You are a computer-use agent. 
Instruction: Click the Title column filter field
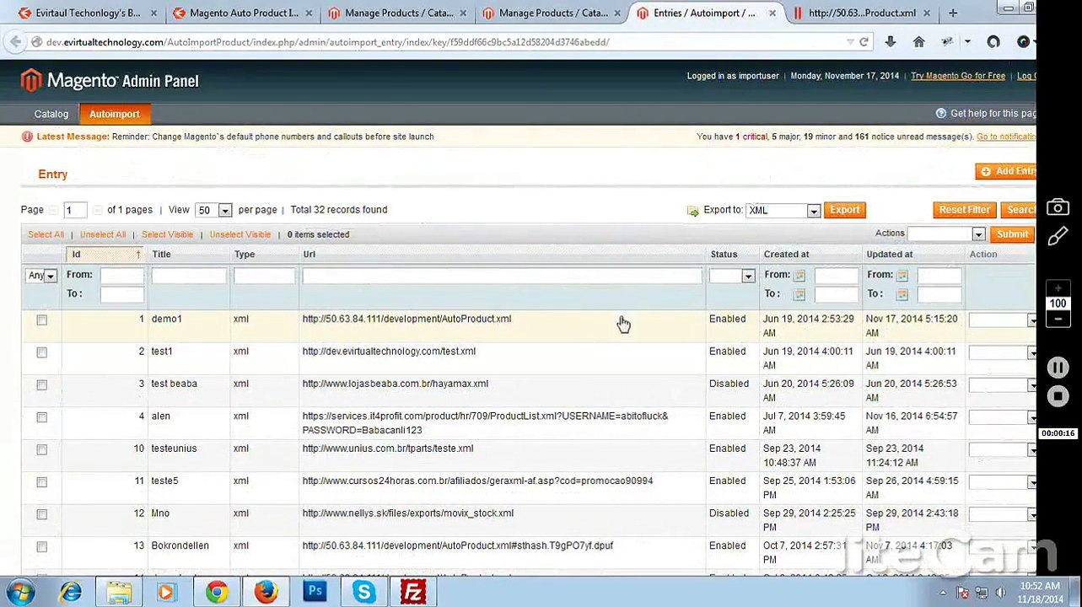pos(189,276)
